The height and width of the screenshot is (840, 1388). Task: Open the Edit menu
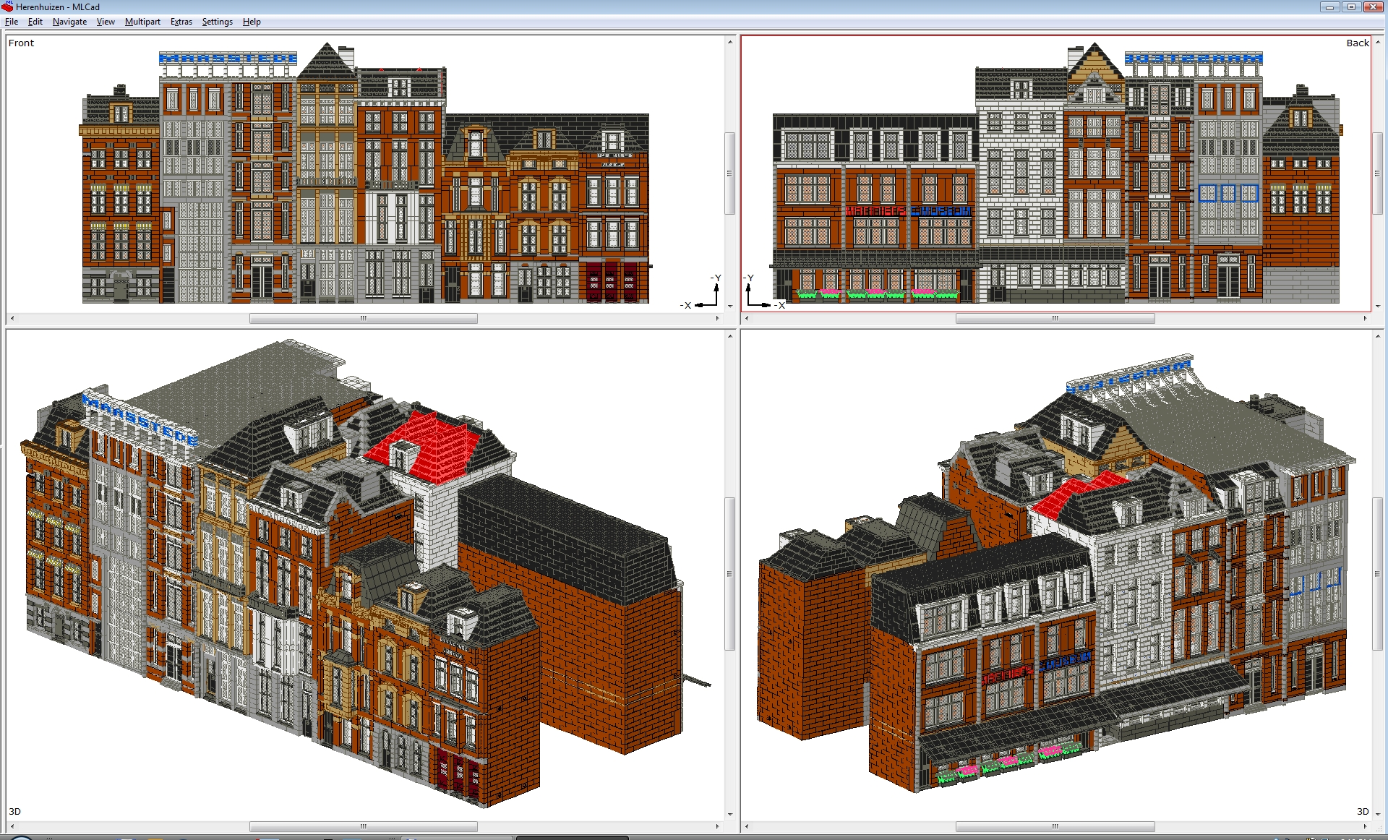tap(35, 22)
